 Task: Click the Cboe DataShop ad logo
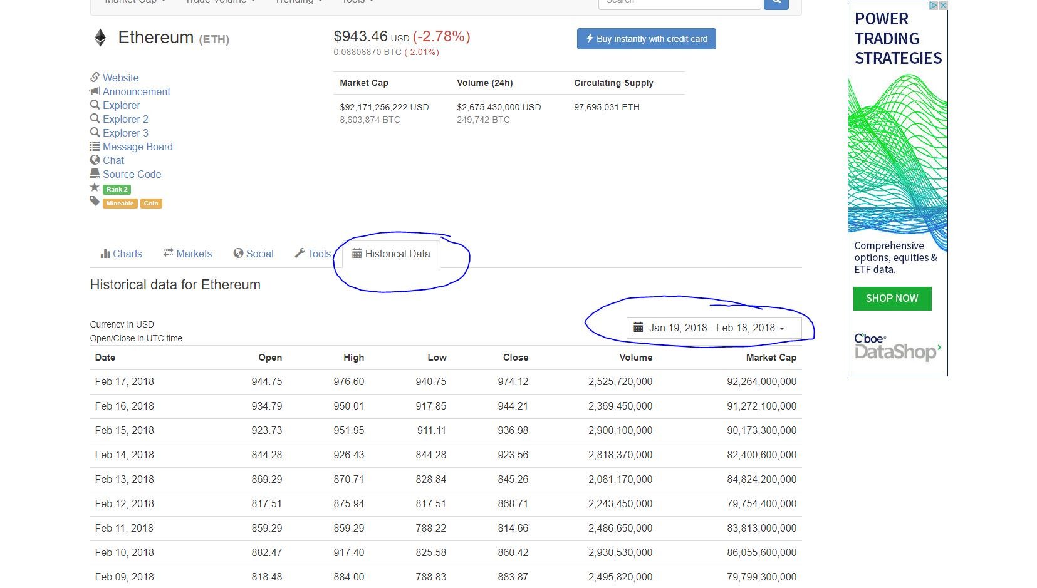point(897,347)
